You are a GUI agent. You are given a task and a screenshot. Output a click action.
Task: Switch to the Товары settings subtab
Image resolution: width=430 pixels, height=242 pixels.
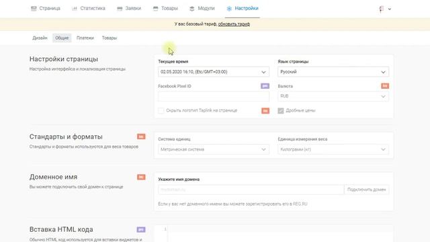pyautogui.click(x=110, y=38)
